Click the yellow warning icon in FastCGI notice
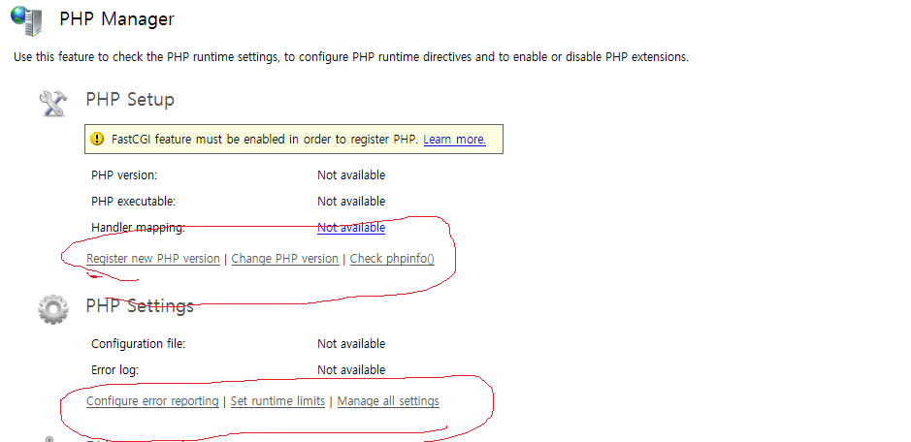This screenshot has width=911, height=442. (97, 140)
